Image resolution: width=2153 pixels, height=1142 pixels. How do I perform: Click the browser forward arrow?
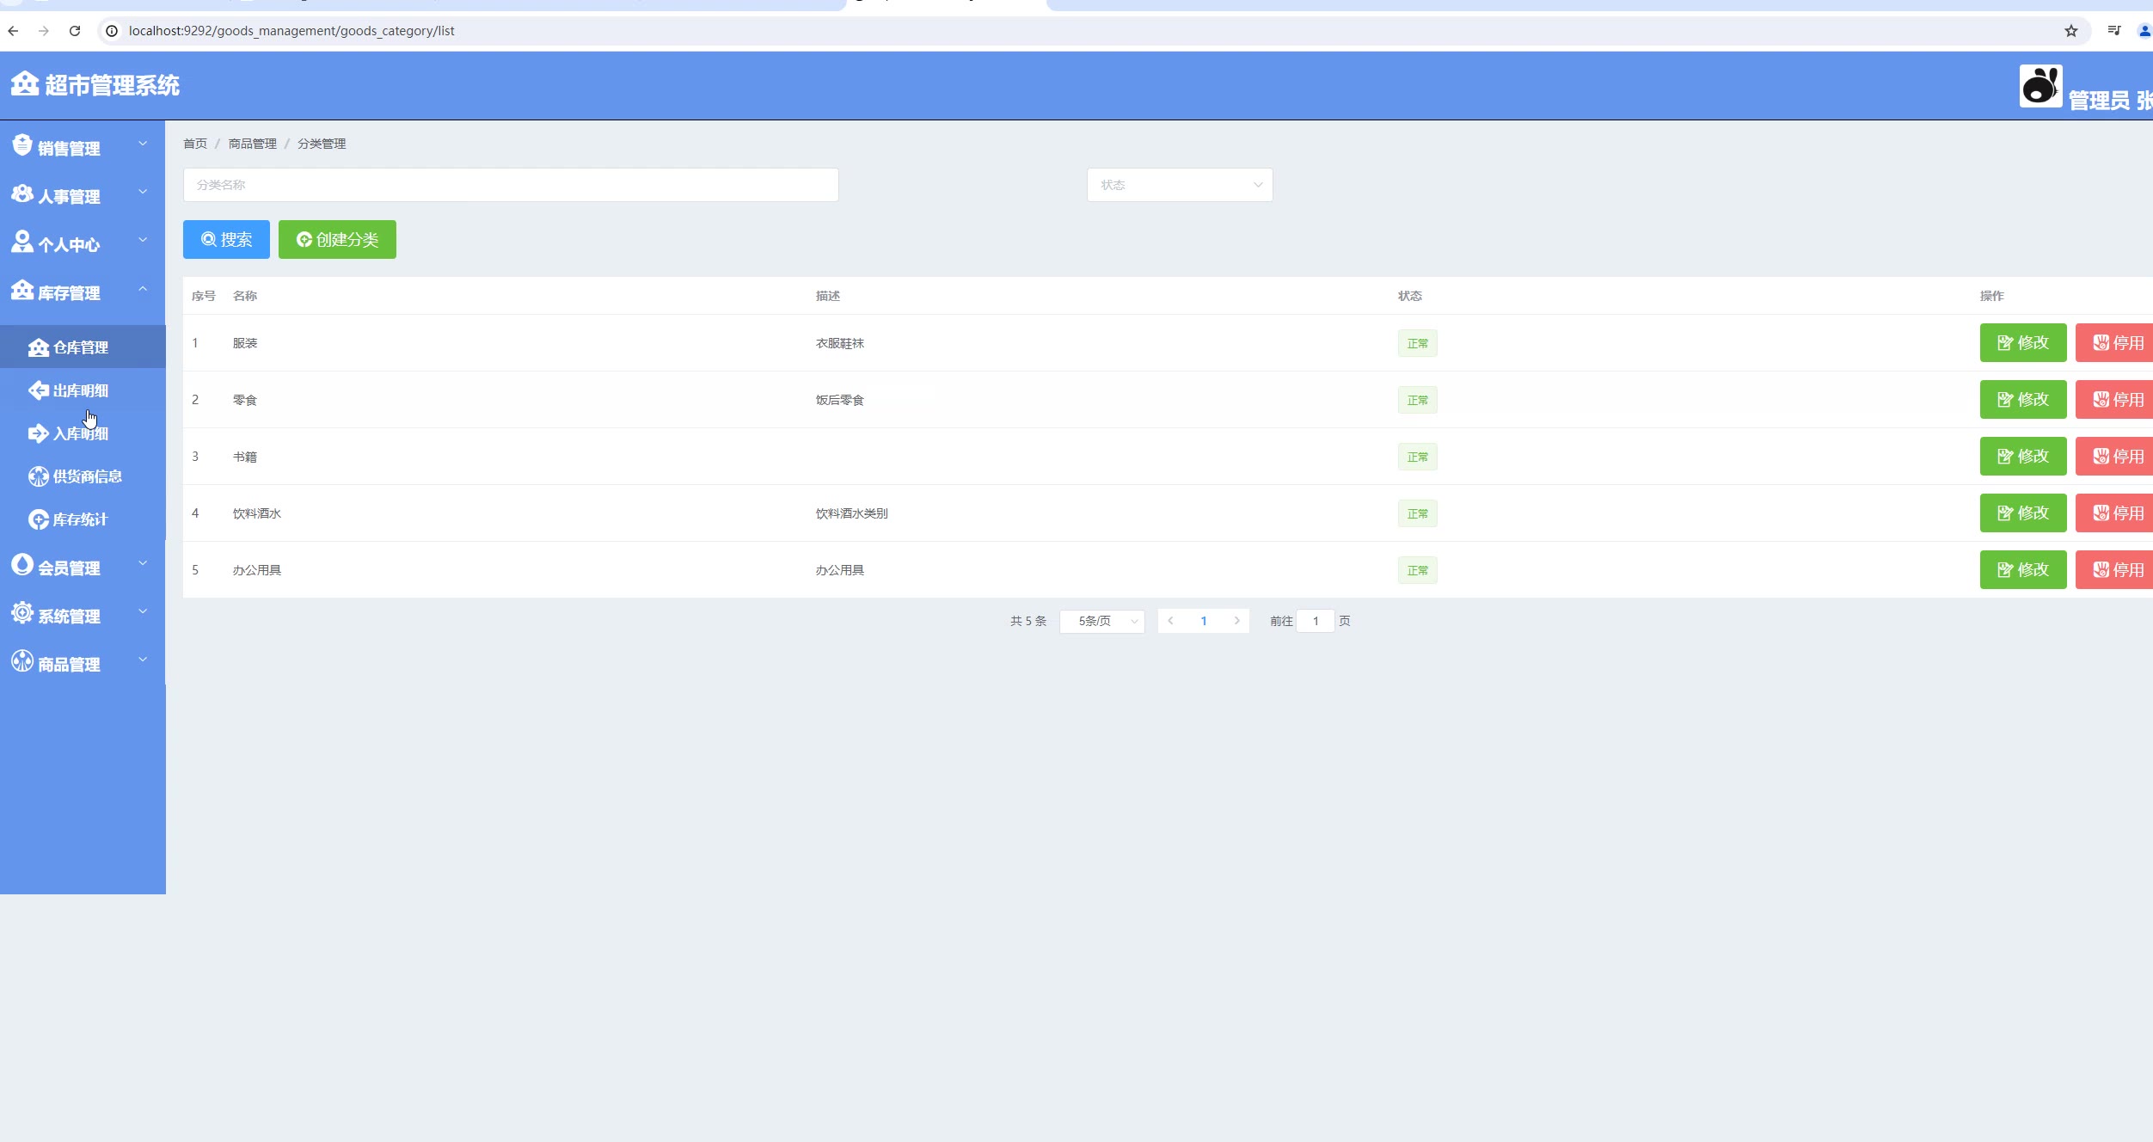(44, 31)
